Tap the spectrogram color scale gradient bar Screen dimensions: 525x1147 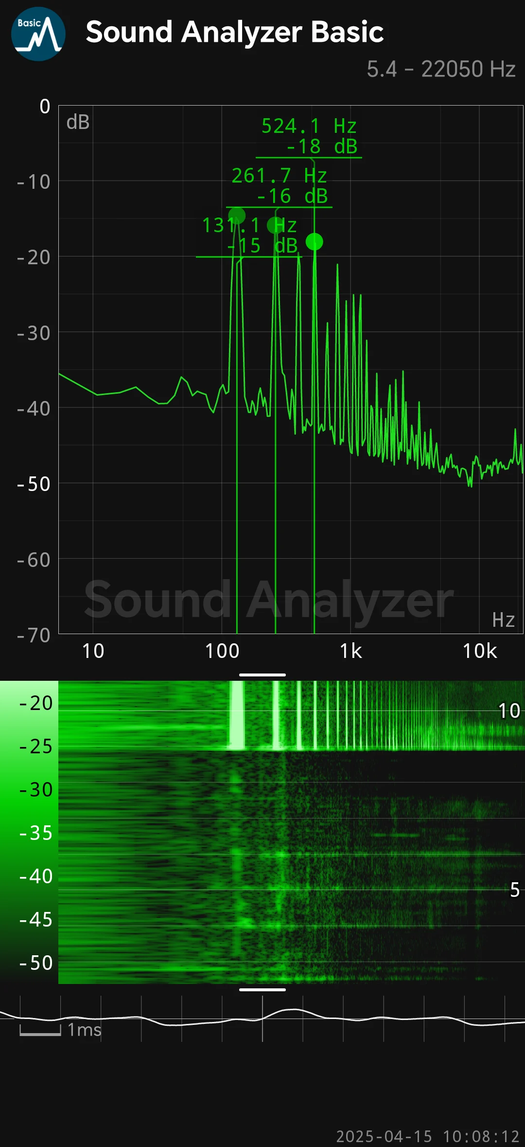point(29,832)
